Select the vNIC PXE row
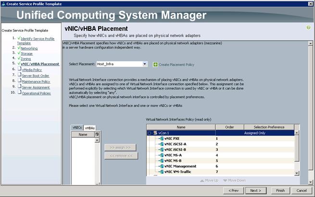The height and width of the screenshot is (197, 315). pyautogui.click(x=221, y=138)
